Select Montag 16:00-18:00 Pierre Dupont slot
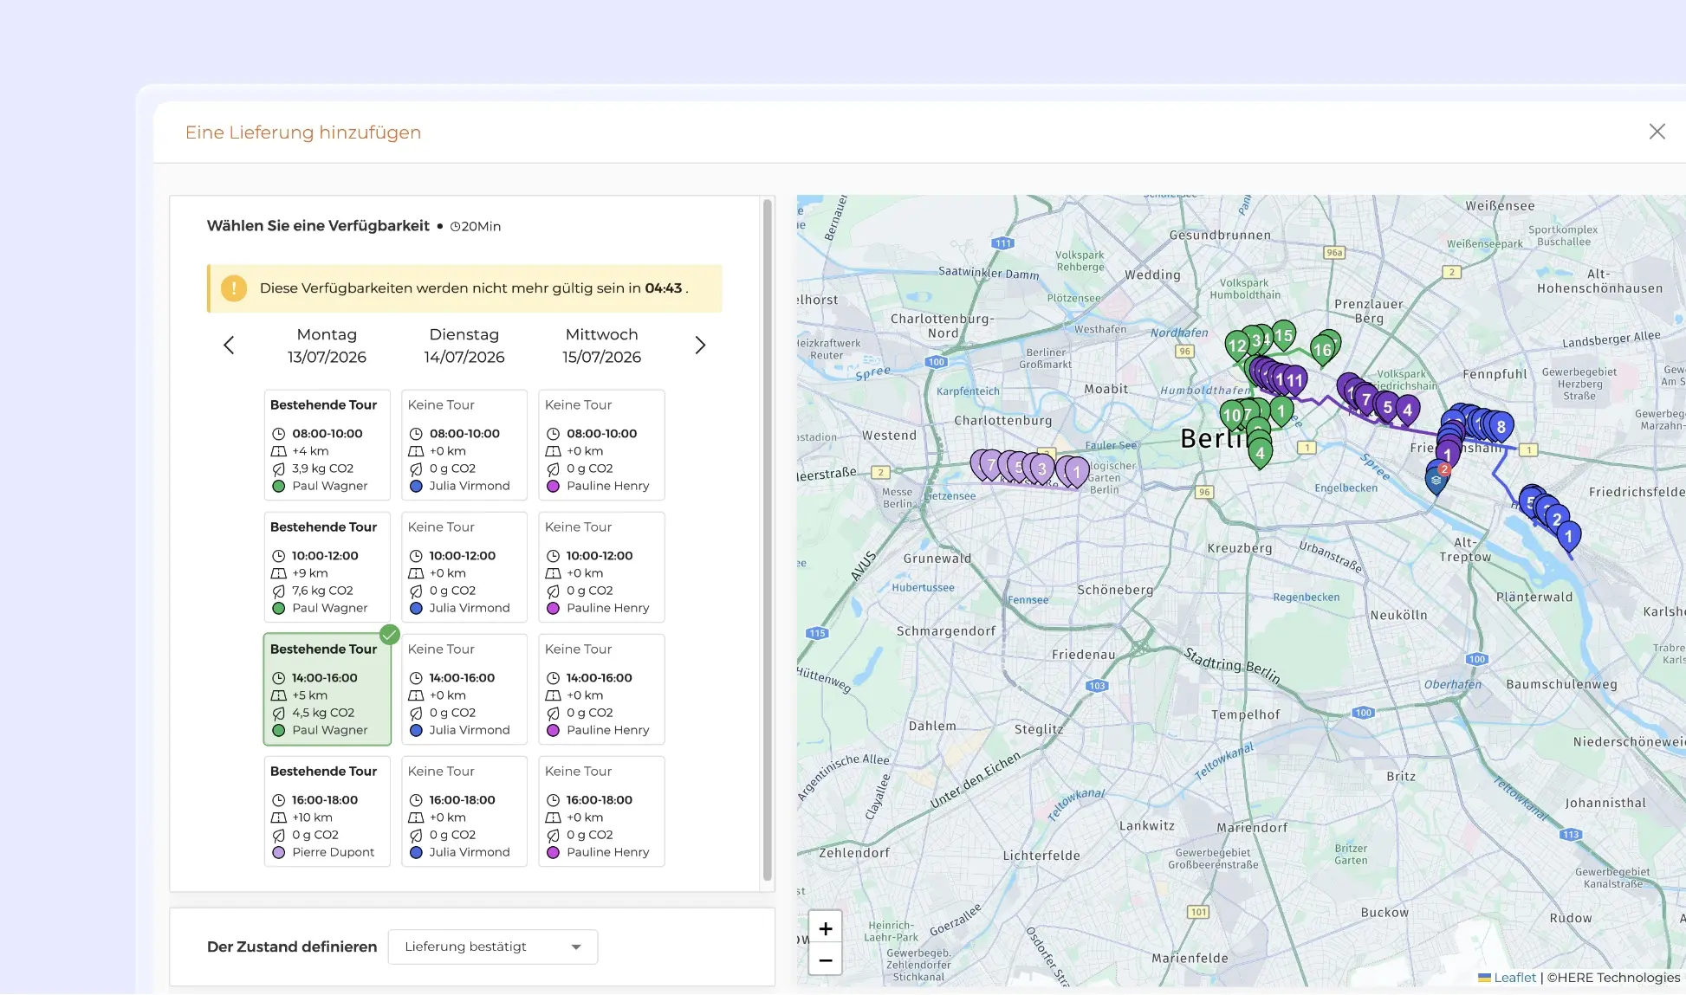This screenshot has height=995, width=1686. coord(327,811)
